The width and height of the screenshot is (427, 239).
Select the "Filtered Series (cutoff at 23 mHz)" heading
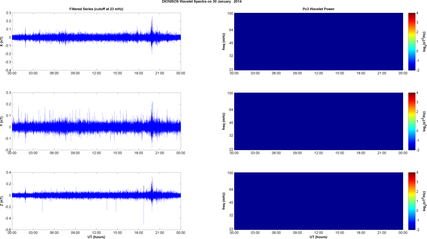(96, 9)
